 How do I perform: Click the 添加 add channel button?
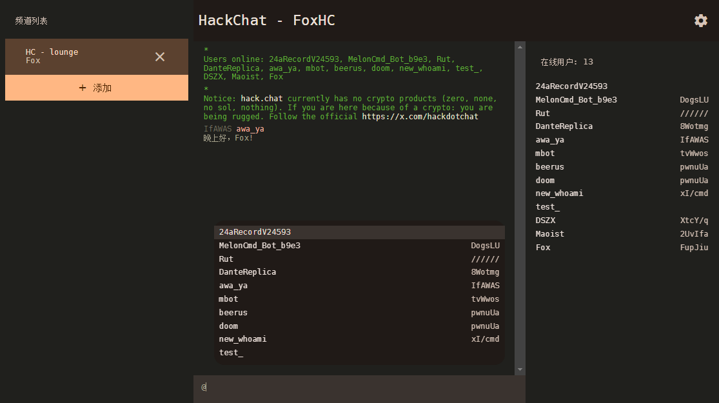pyautogui.click(x=97, y=88)
